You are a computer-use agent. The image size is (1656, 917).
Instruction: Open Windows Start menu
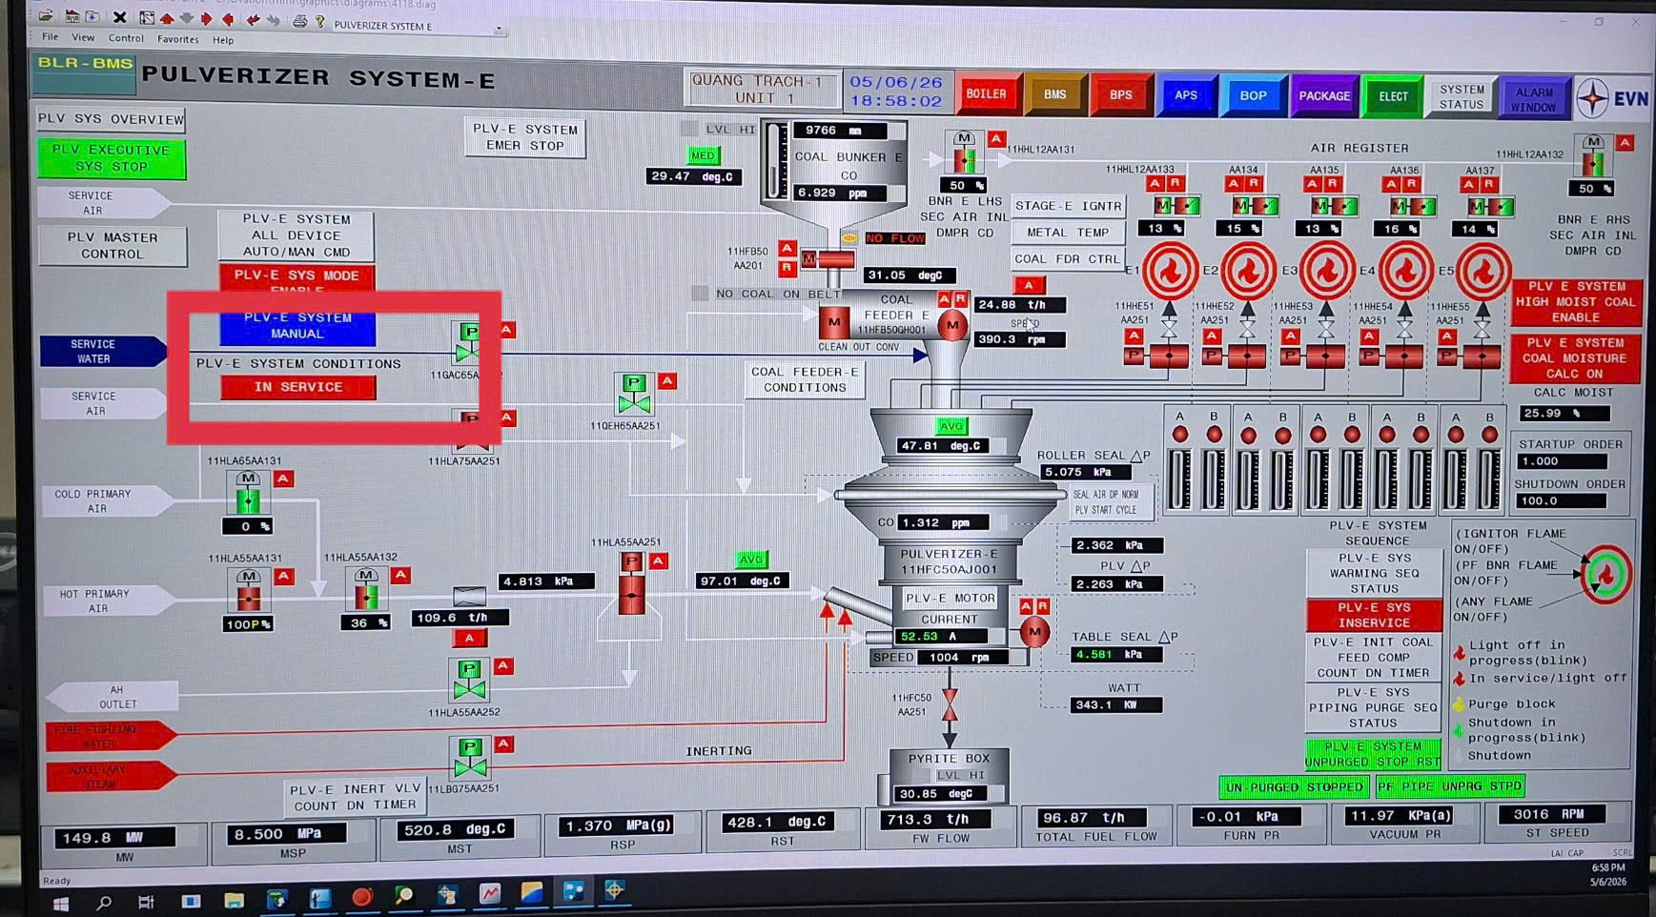(60, 902)
